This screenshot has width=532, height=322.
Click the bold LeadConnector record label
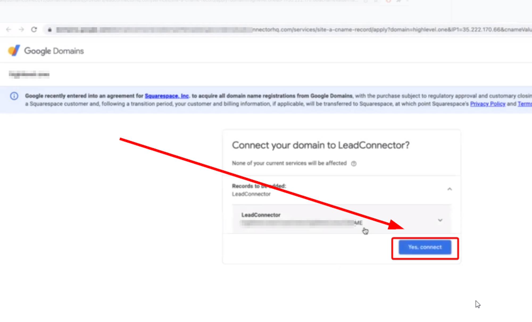pos(261,215)
